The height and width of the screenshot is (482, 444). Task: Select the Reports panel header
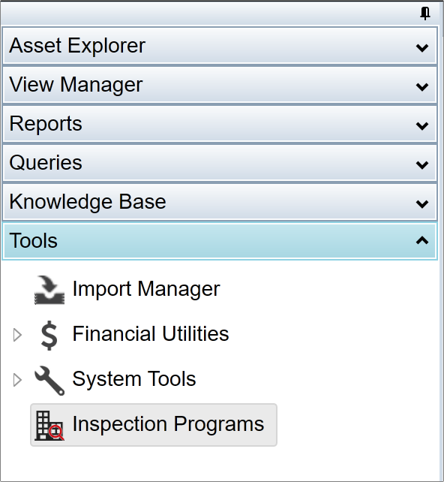point(220,124)
